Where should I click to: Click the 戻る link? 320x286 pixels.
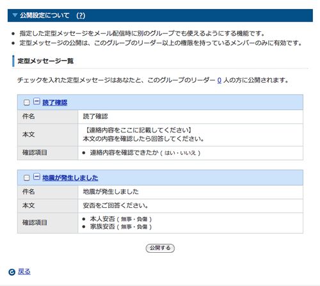point(24,271)
